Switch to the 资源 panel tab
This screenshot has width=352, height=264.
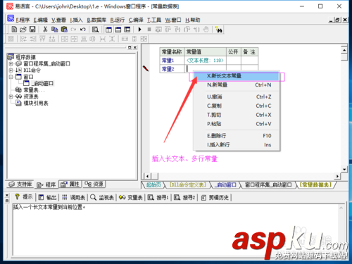coord(94,184)
